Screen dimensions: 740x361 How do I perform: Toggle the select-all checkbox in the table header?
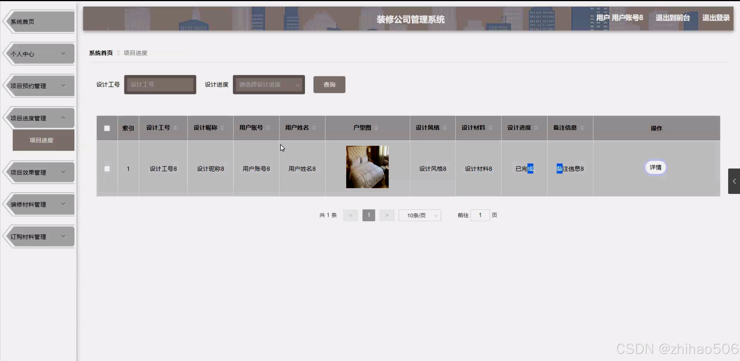[x=107, y=128]
